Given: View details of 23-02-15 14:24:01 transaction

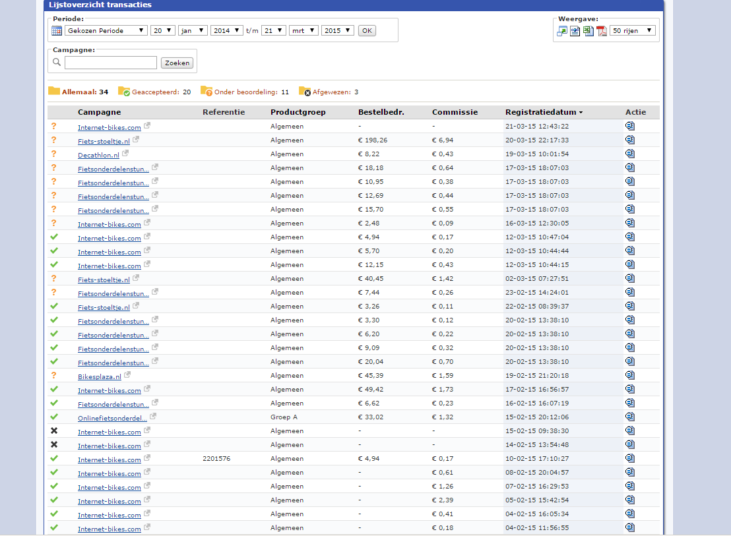Looking at the screenshot, I should (630, 293).
